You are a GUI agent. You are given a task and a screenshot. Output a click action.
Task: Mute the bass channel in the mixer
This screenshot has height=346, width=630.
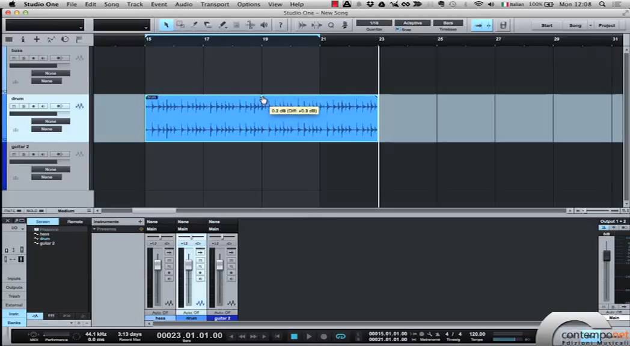[x=169, y=259]
